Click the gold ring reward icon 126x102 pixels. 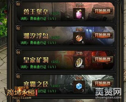click(79, 62)
